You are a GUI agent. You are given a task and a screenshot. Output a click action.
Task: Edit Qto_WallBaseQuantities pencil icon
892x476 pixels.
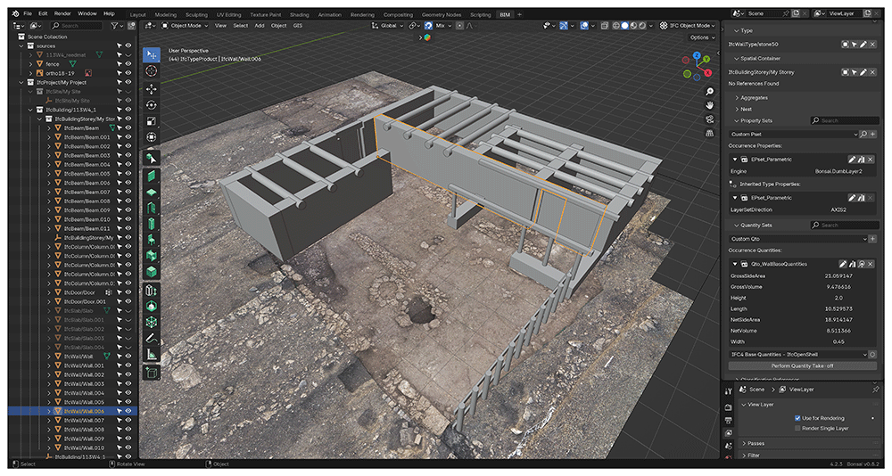(843, 264)
